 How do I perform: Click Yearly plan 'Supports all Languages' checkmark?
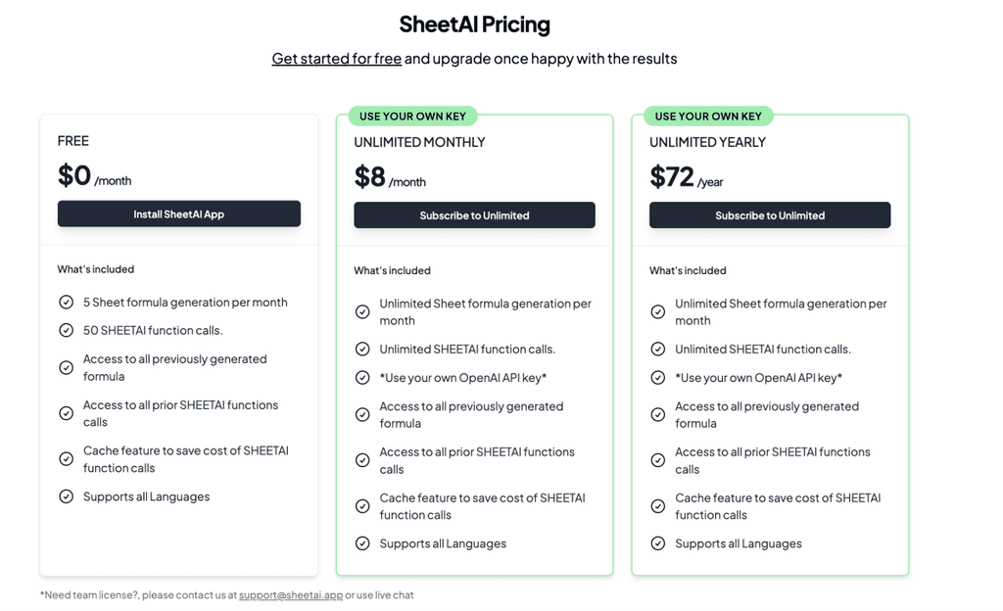click(658, 543)
